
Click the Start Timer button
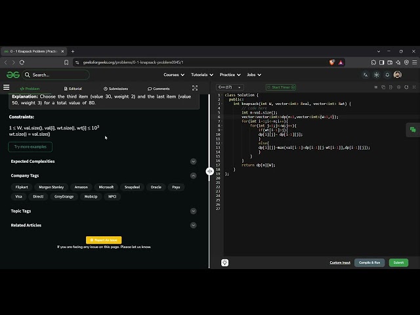(x=281, y=87)
